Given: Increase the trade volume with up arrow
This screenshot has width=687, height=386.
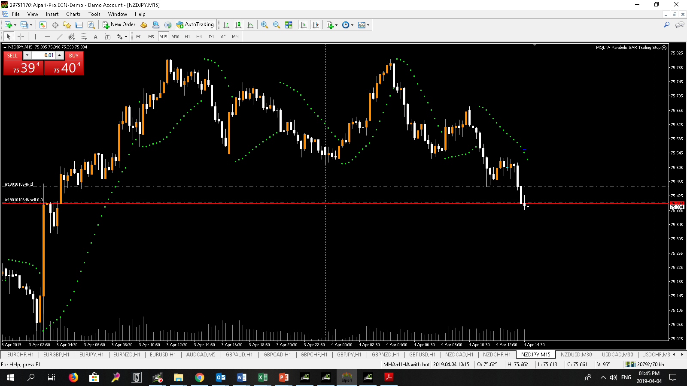Looking at the screenshot, I should [60, 55].
